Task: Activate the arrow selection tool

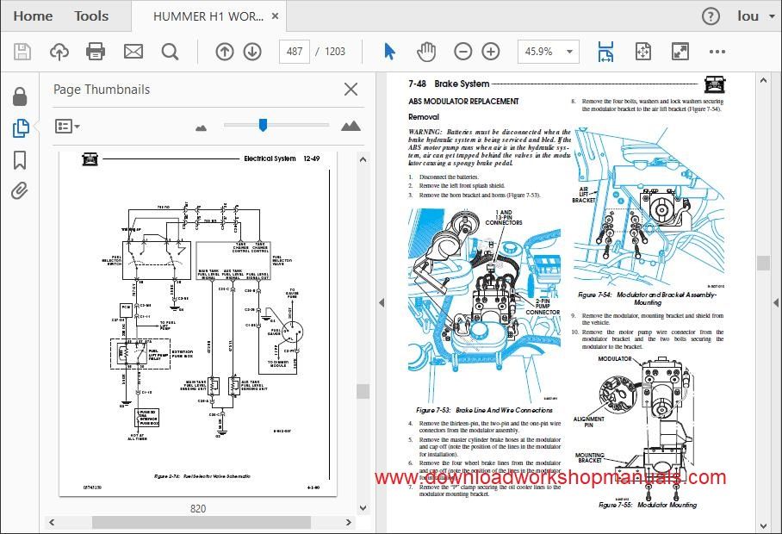Action: click(389, 52)
